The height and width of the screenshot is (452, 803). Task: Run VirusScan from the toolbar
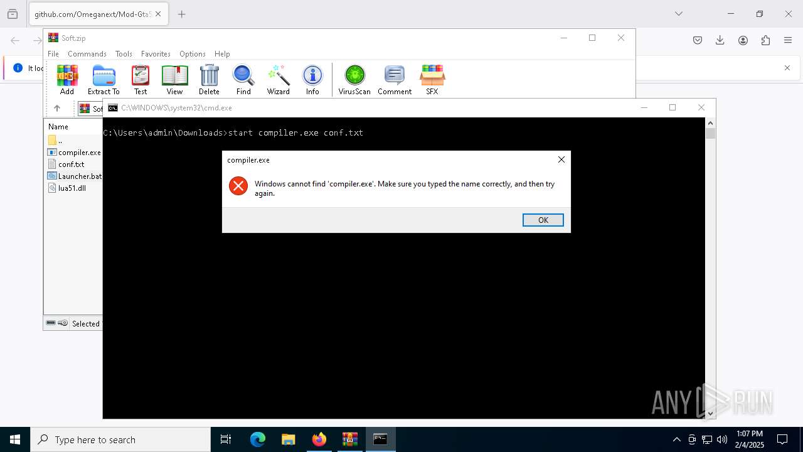354,80
